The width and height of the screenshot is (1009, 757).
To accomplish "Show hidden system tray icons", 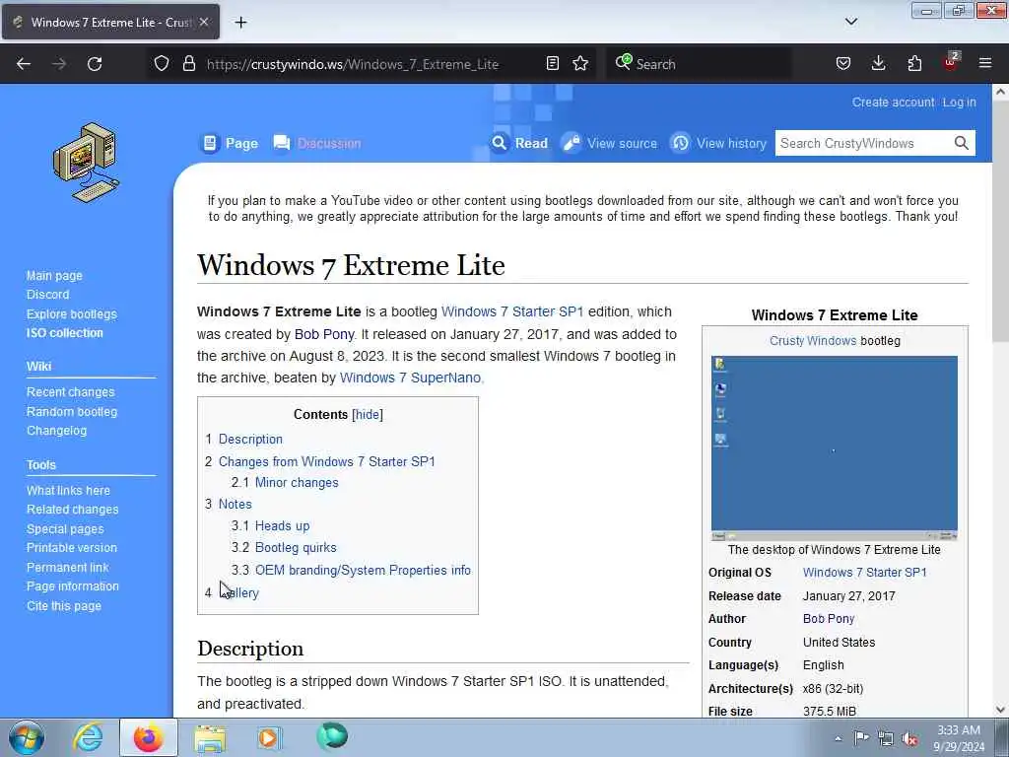I will (x=838, y=738).
